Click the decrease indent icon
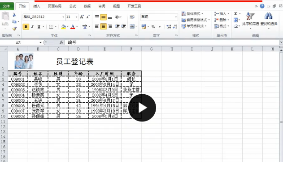 [118, 27]
